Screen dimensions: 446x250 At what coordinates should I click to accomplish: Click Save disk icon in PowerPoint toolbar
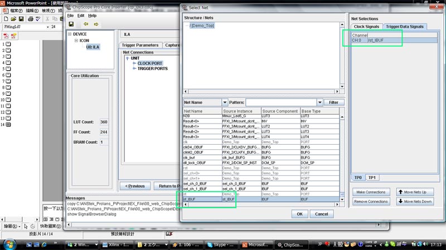[21, 19]
